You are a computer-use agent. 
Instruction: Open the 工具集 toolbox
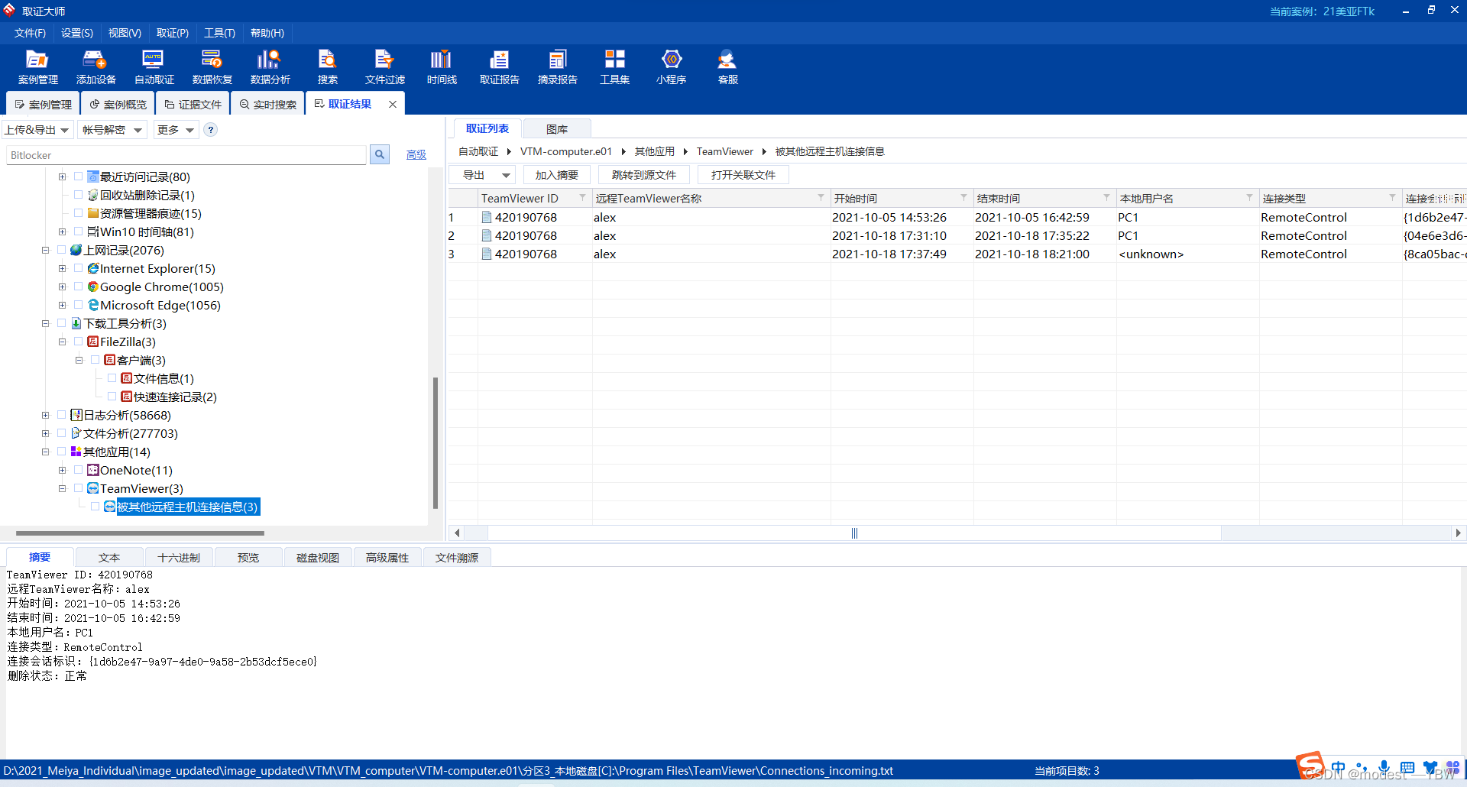click(614, 66)
